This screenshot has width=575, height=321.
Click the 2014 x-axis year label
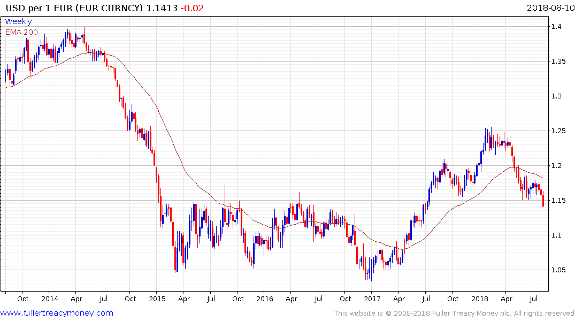click(50, 299)
